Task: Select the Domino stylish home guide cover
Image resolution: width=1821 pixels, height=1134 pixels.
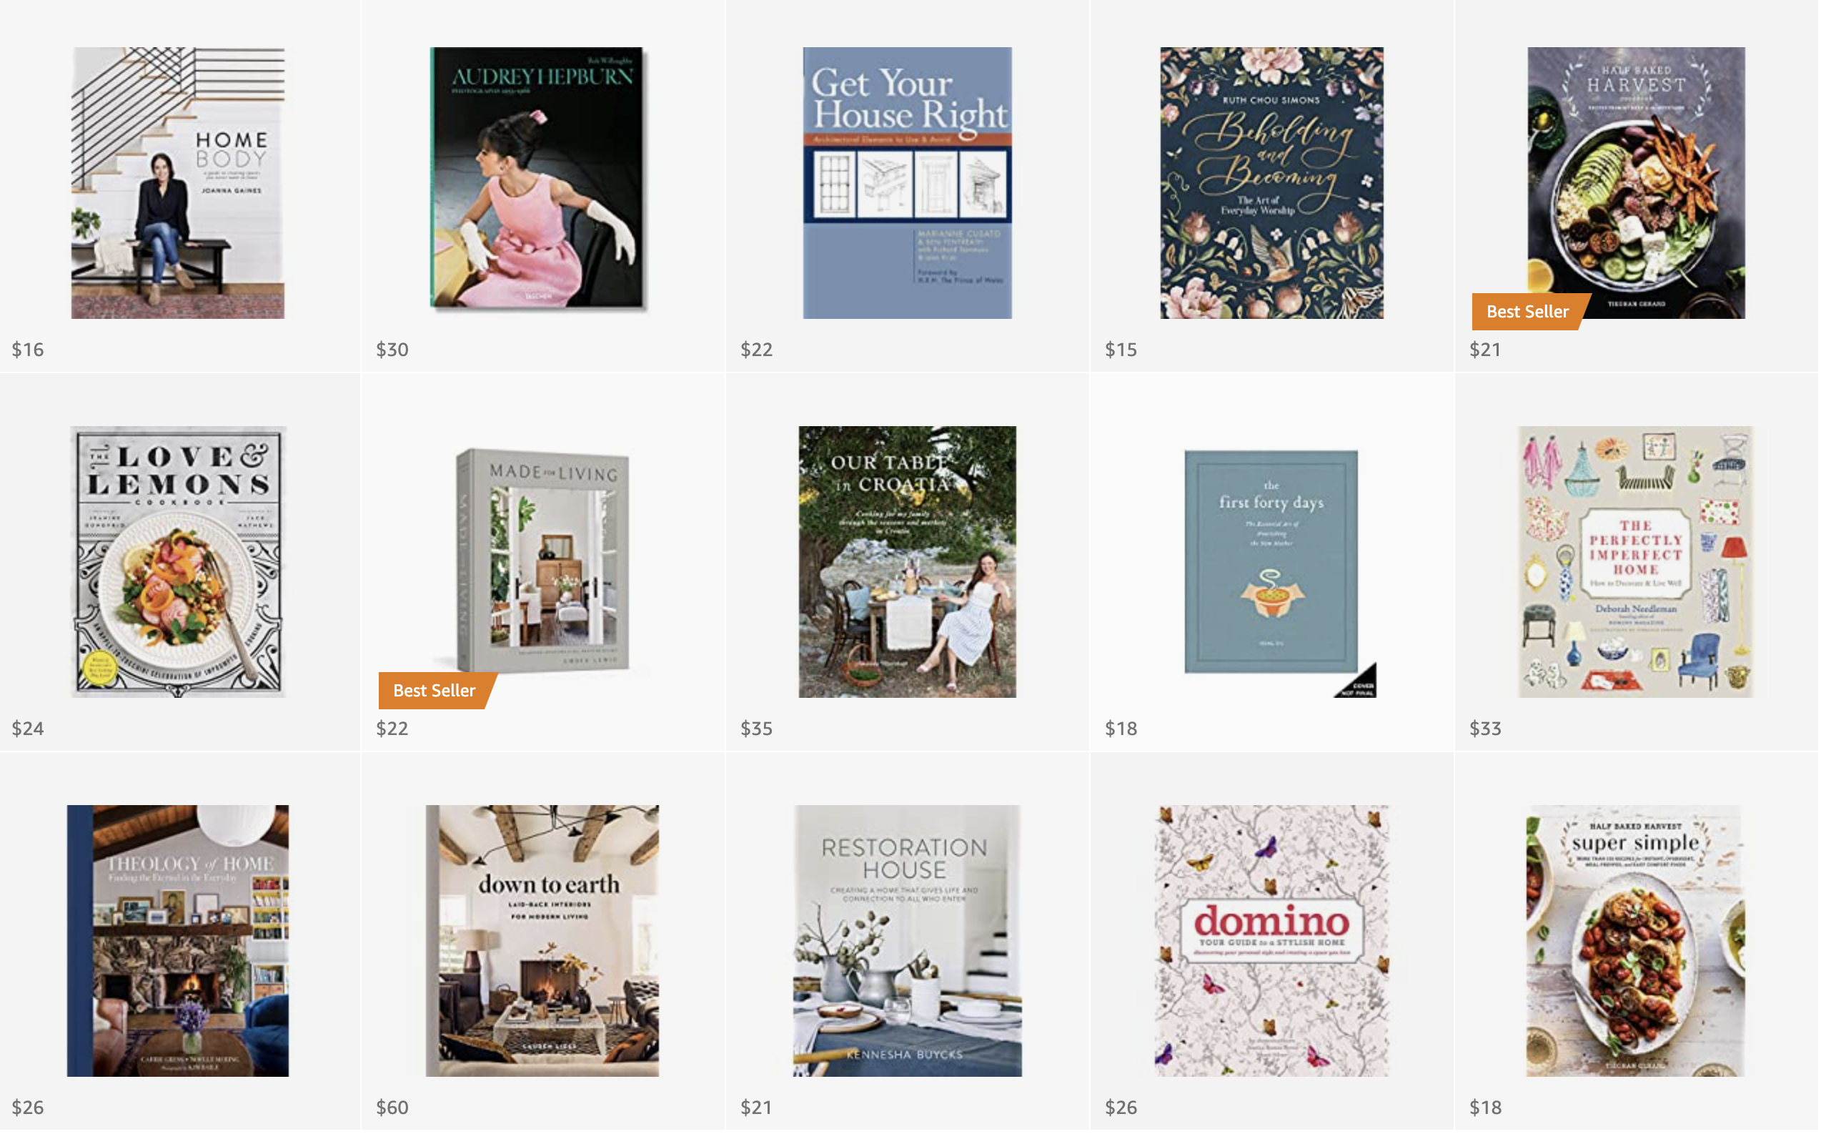Action: click(x=1273, y=942)
